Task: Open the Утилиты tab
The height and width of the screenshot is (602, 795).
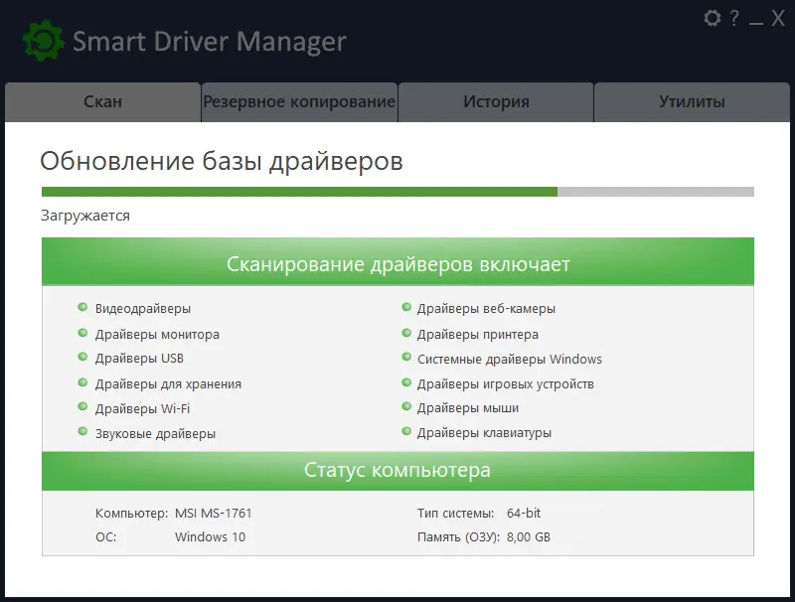Action: pyautogui.click(x=693, y=101)
